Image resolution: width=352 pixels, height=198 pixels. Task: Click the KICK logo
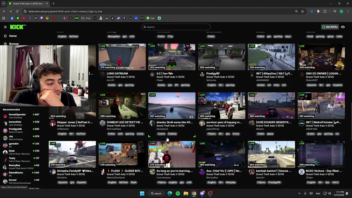click(18, 27)
